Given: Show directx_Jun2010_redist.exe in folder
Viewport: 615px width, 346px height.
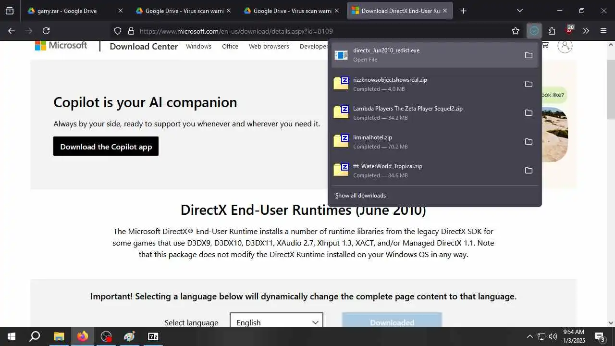Looking at the screenshot, I should [529, 55].
